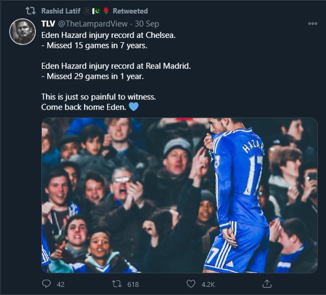
Task: Click the Retweeted label text
Action: pyautogui.click(x=130, y=11)
